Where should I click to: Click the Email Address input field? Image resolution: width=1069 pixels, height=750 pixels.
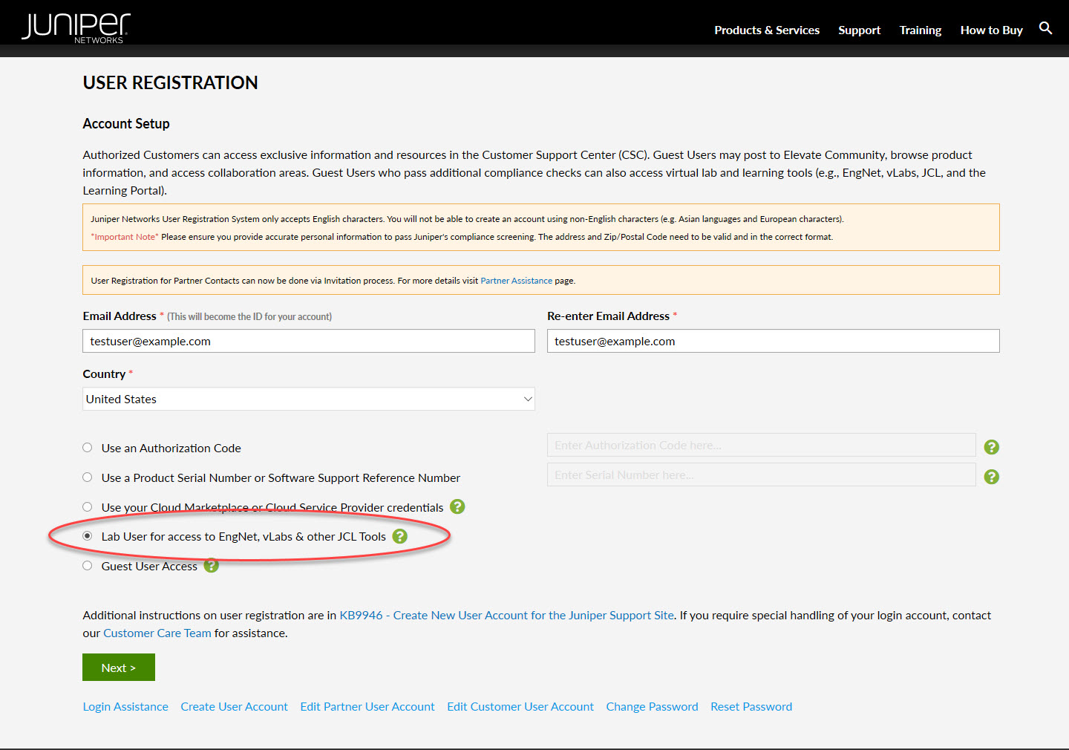click(309, 341)
